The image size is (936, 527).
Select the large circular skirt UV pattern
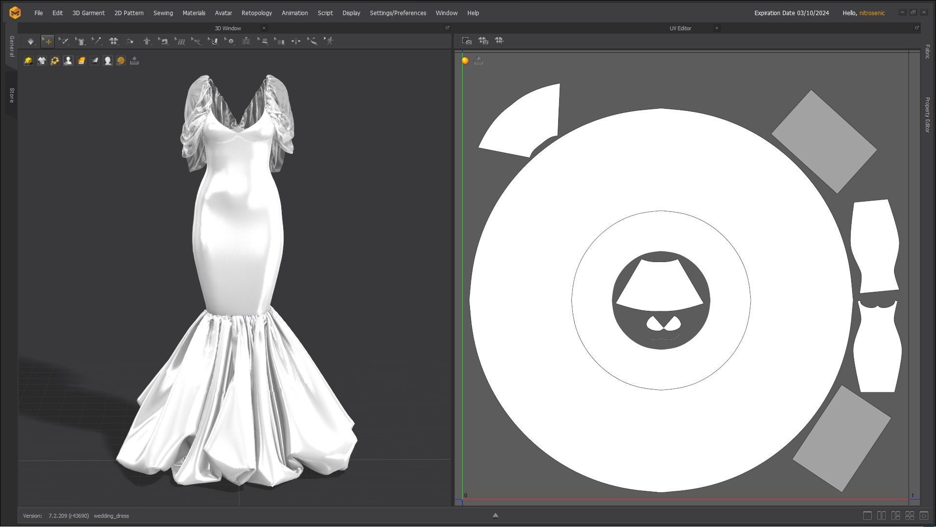(661, 439)
